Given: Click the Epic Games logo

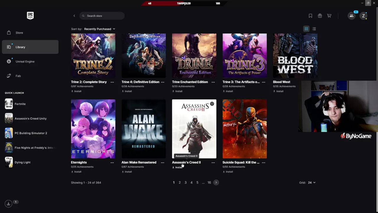Looking at the screenshot, I should 30,16.
